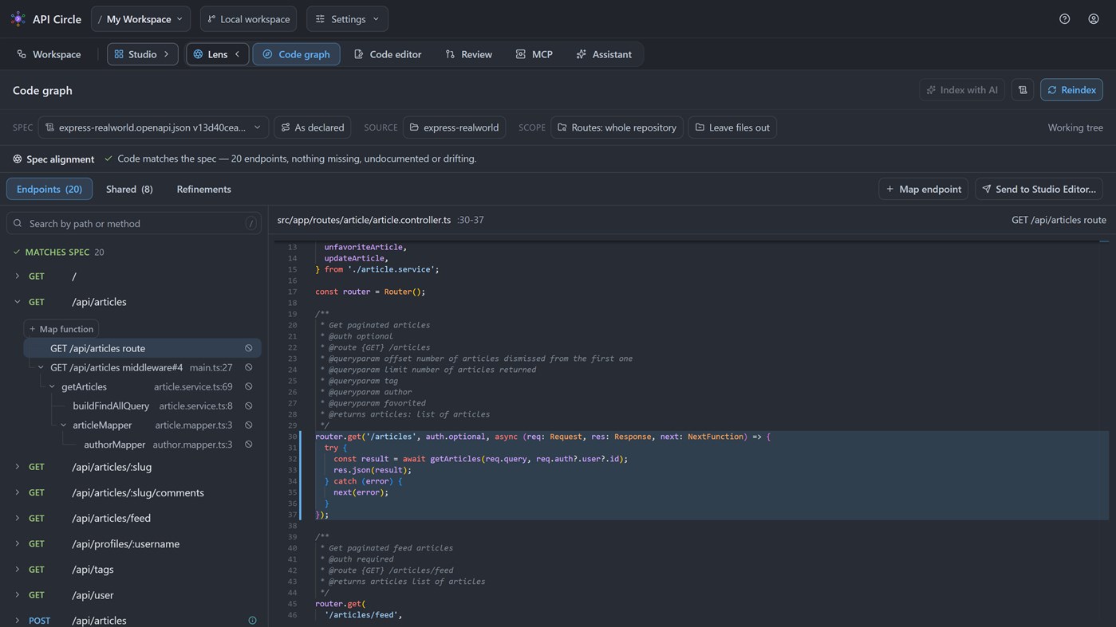Click exclude icon on articleMapper row
The image size is (1116, 627).
[x=249, y=425]
